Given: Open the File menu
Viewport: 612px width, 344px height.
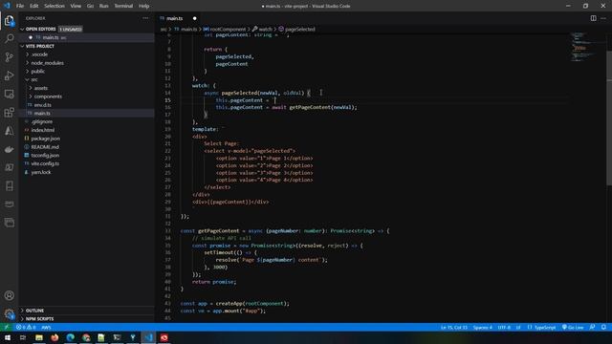Looking at the screenshot, I should coord(20,6).
